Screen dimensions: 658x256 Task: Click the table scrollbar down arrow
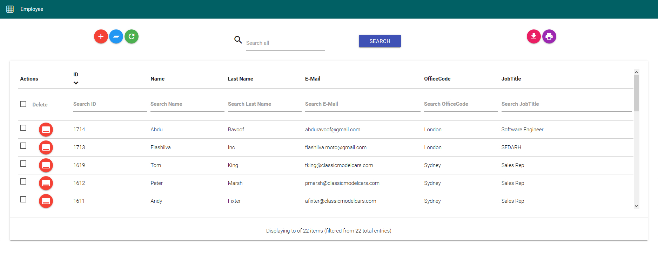pos(636,206)
